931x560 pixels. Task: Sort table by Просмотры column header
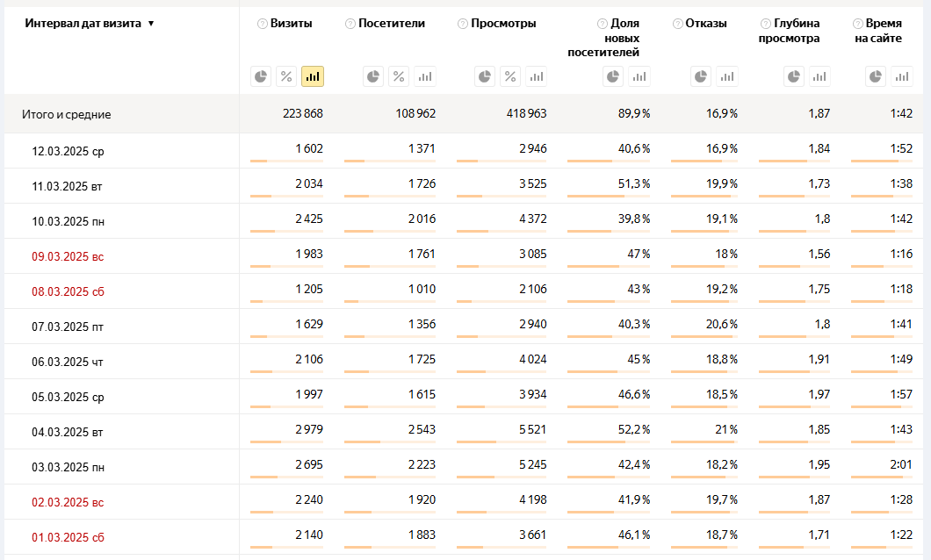point(503,24)
